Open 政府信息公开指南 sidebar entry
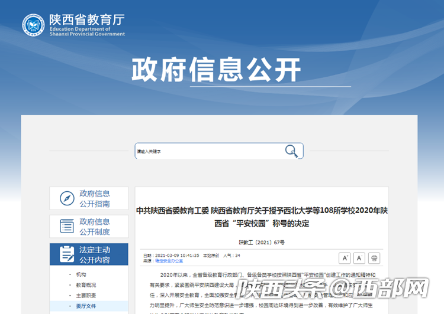 89,198
